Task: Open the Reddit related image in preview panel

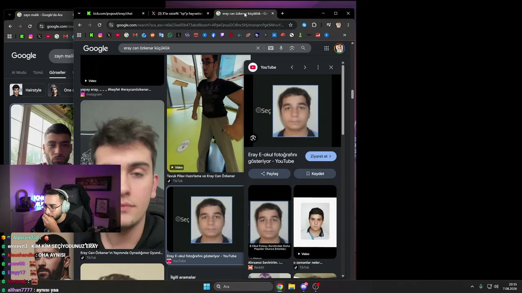Action: coord(270,222)
